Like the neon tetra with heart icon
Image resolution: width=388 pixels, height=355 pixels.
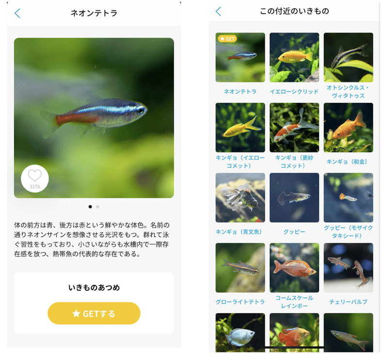point(34,178)
